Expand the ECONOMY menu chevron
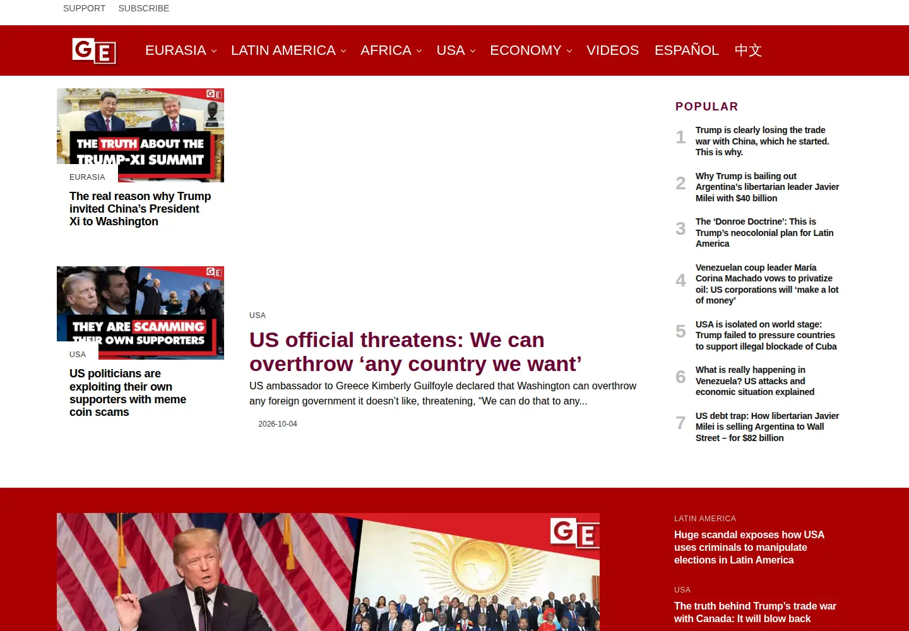 (x=569, y=51)
